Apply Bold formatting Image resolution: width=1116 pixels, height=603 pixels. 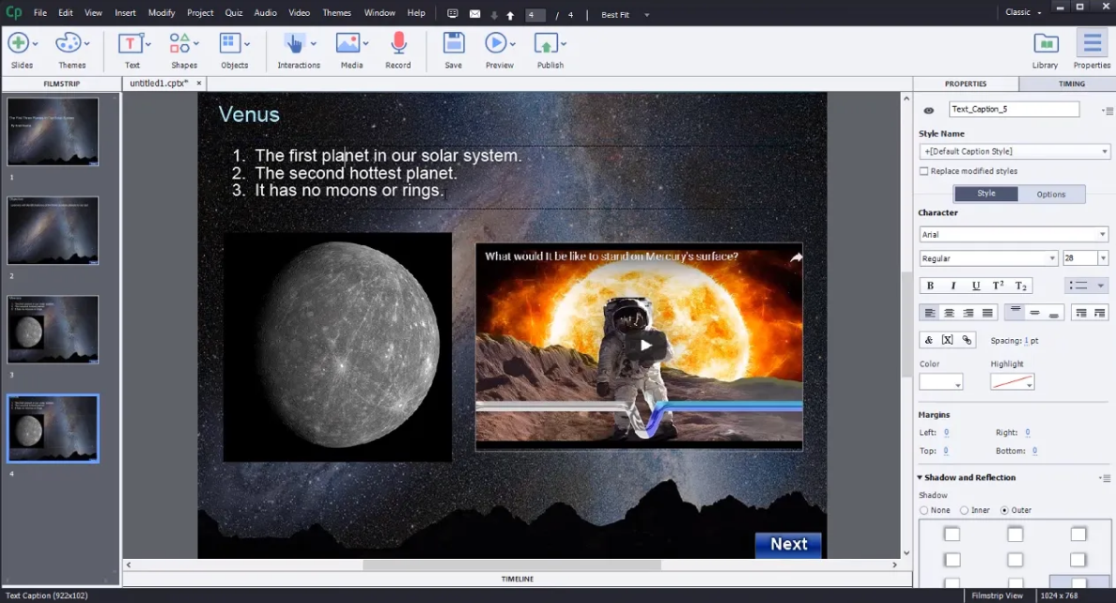coord(930,286)
